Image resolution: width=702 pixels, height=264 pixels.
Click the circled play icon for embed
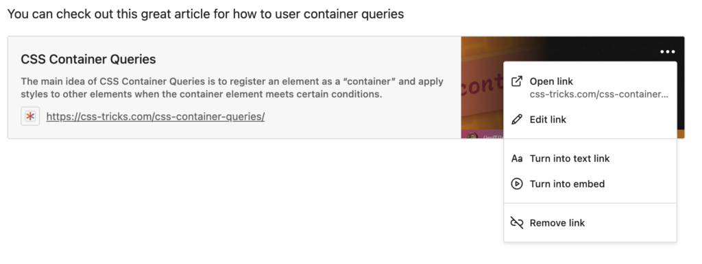pyautogui.click(x=517, y=184)
